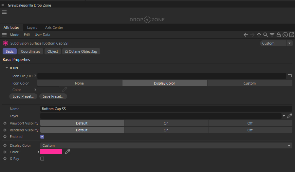Viewport: 295px width, 172px height.
Task: Open the Layer field dropdown arrow
Action: click(x=284, y=116)
